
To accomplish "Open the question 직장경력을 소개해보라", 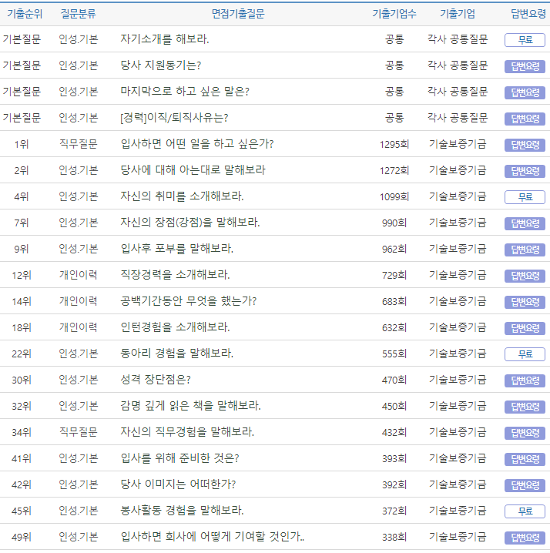I will 175,275.
